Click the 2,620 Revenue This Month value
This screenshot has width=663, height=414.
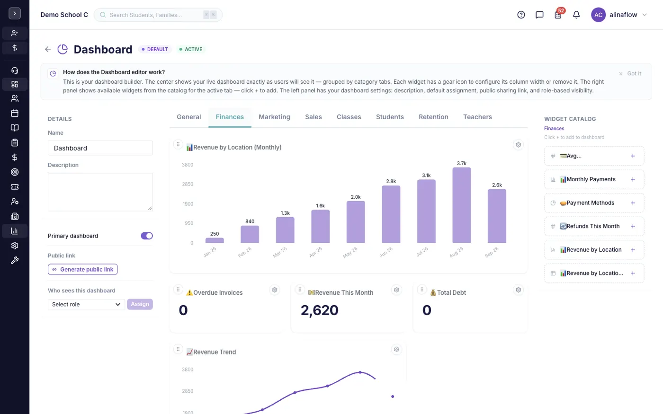[x=320, y=310]
